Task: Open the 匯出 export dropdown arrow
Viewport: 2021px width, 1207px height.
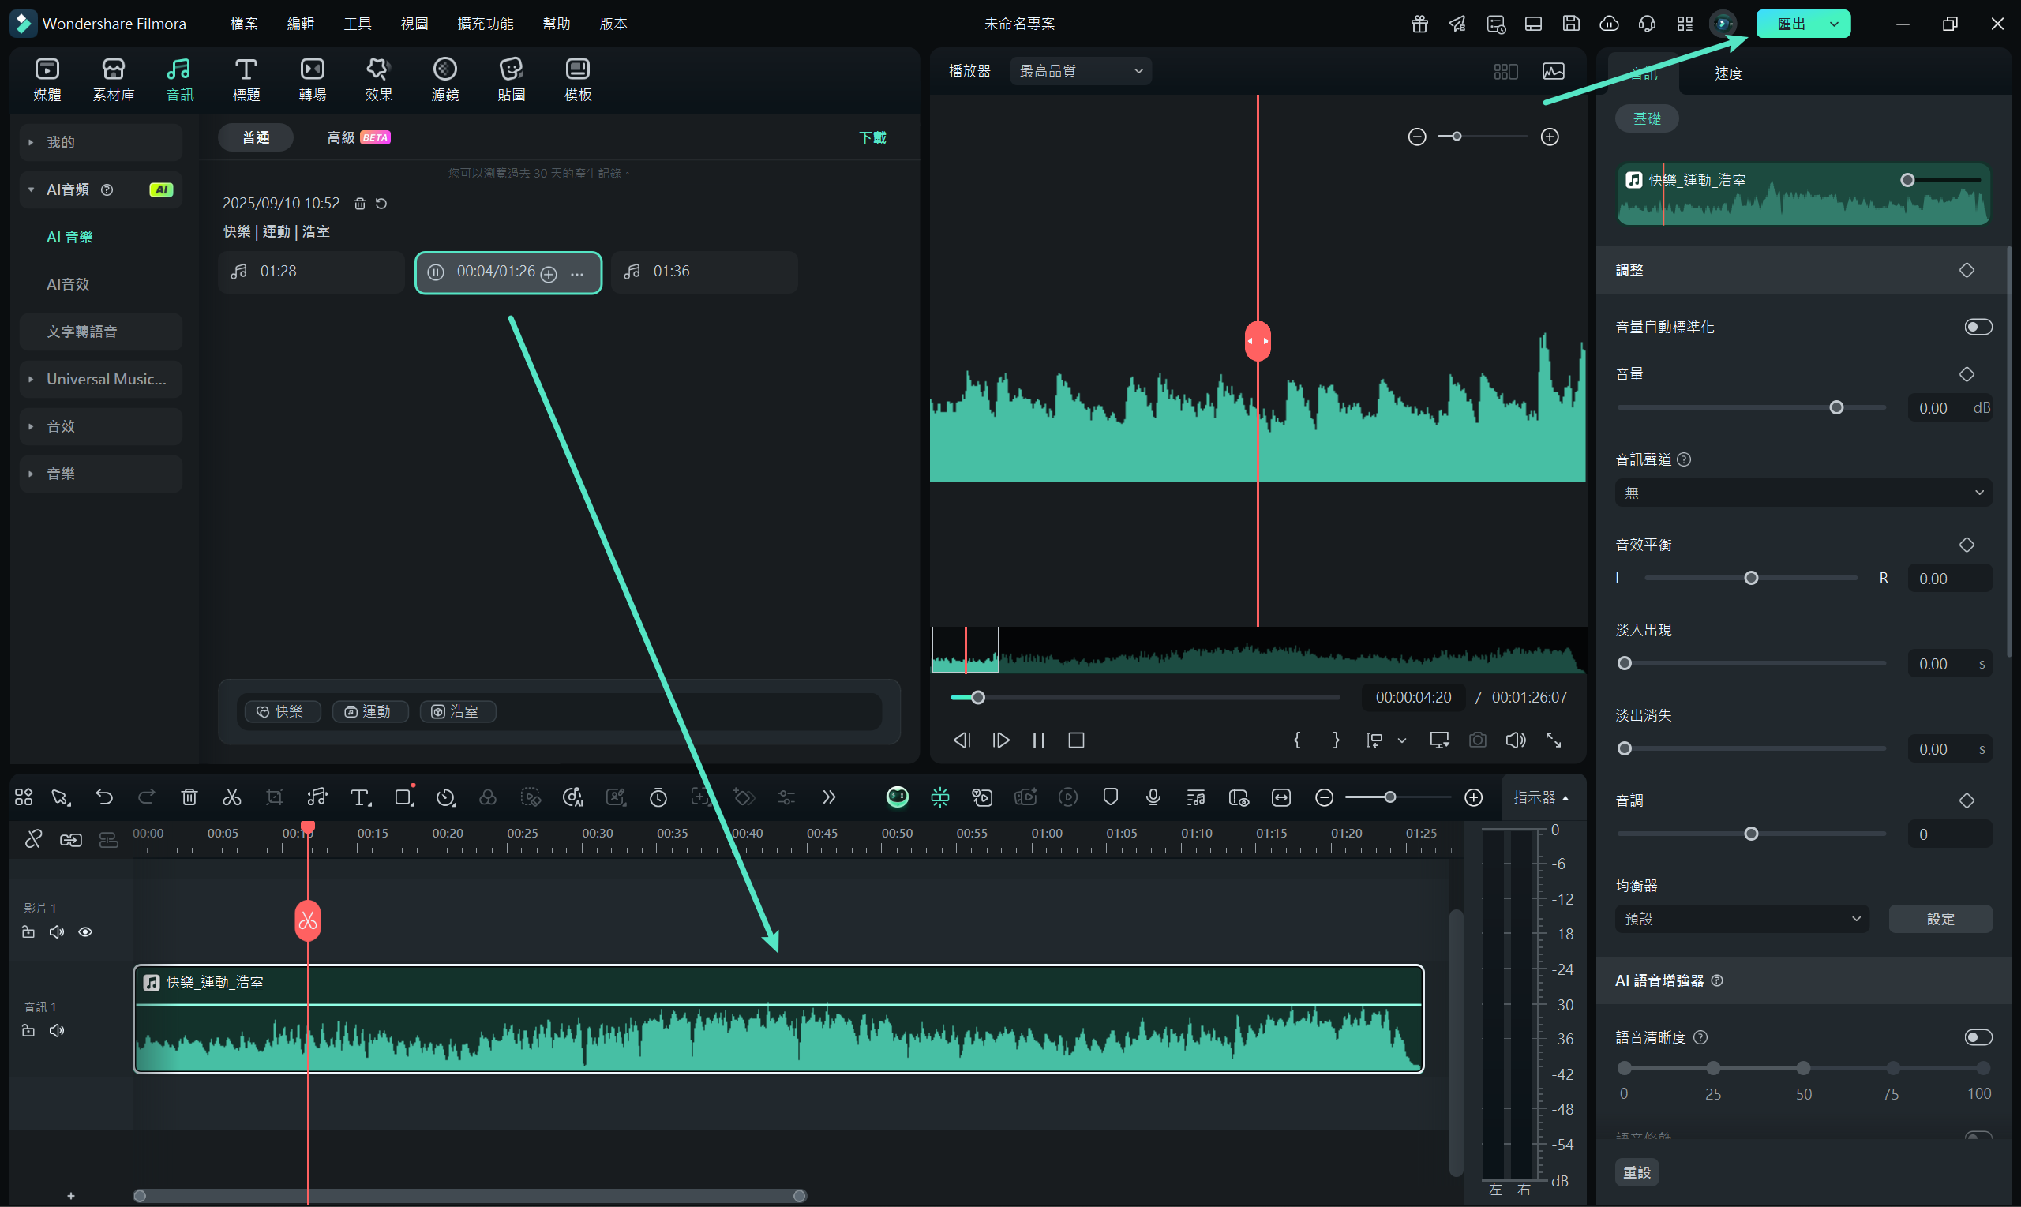Action: (1834, 24)
